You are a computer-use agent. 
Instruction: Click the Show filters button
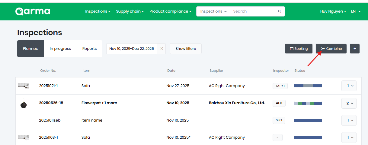[x=185, y=49]
